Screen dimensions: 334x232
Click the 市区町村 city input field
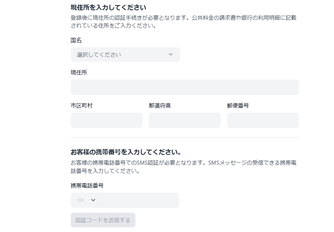pos(106,121)
